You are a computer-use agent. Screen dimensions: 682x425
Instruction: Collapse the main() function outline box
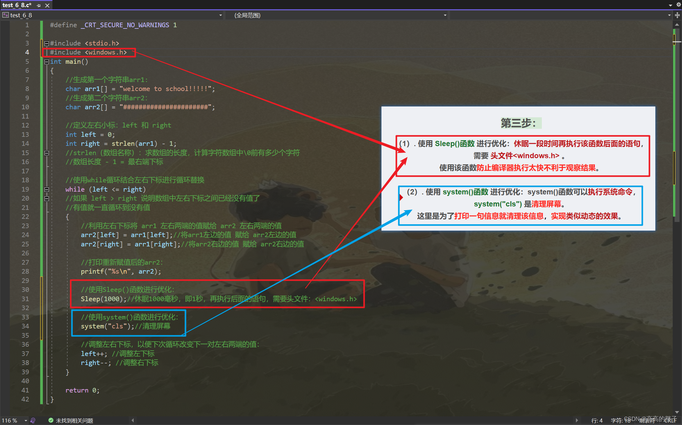[47, 62]
